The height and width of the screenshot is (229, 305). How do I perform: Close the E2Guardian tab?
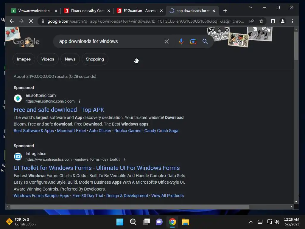[161, 11]
